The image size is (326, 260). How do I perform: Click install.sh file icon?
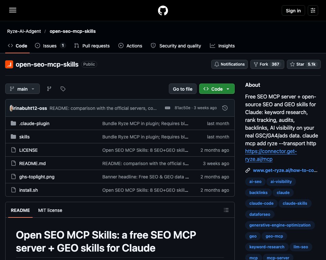13,190
